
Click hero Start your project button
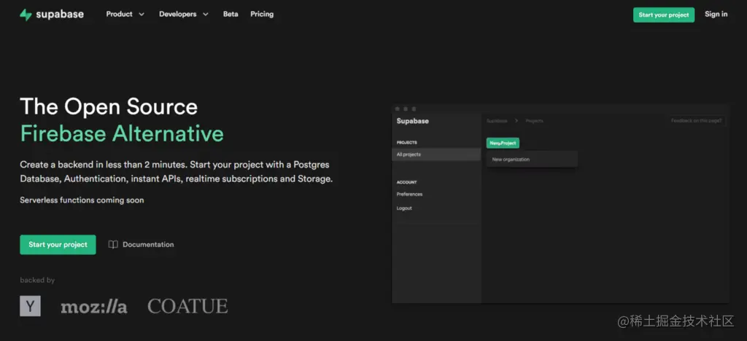(x=58, y=244)
